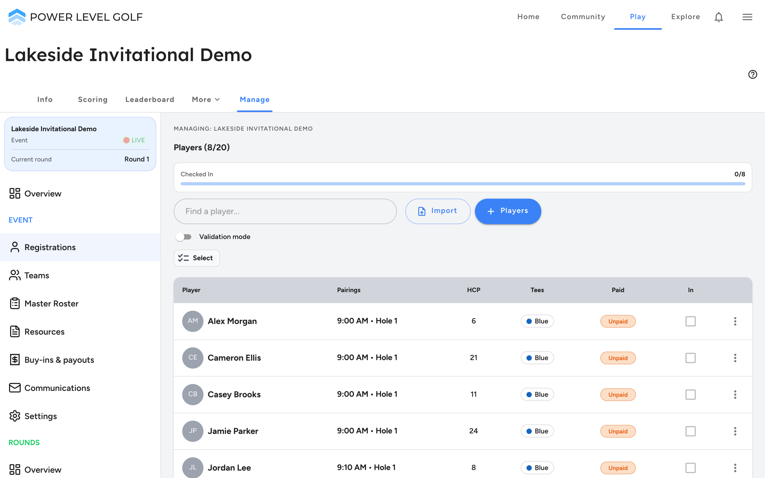Click the Checked In progress bar
Viewport: 765px width, 478px height.
coord(463,184)
